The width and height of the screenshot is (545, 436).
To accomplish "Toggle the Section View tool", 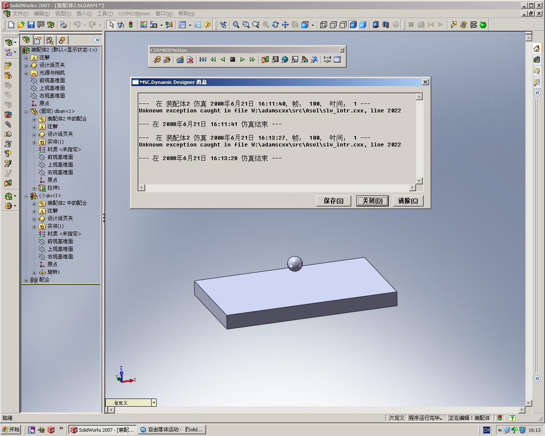I will 386,25.
